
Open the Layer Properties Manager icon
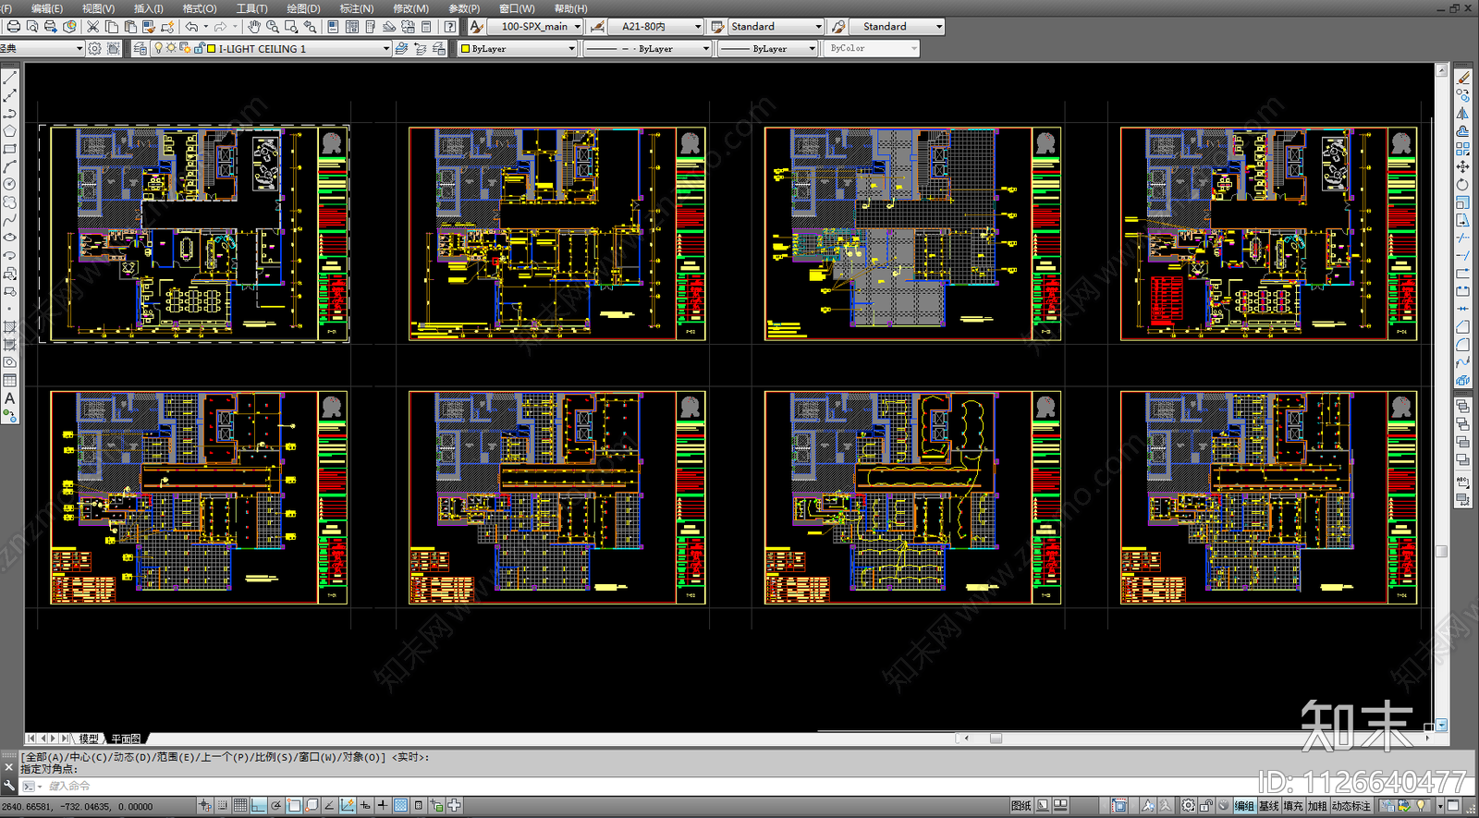pyautogui.click(x=140, y=48)
